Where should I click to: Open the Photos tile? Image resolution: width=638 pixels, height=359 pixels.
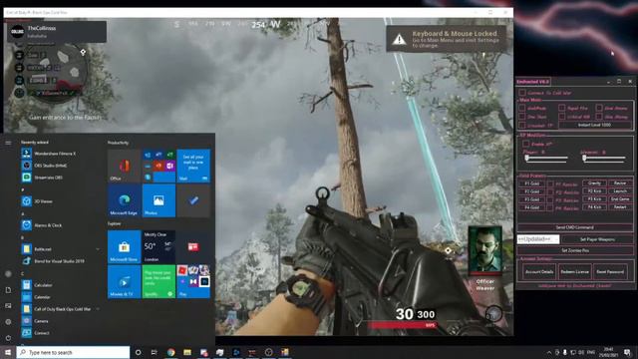coord(159,200)
